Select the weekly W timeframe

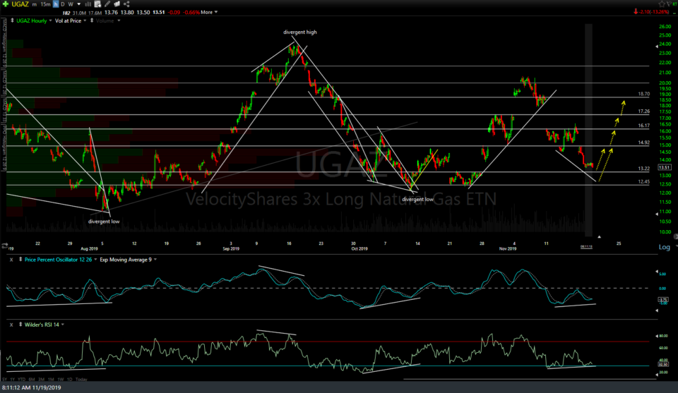click(x=70, y=4)
